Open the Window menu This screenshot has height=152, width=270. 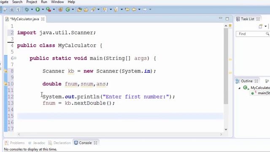(57, 2)
